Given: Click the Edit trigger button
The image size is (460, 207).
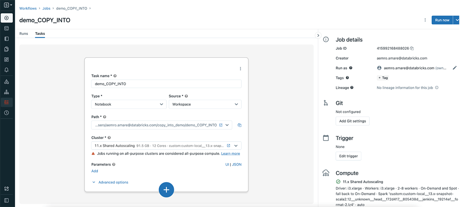Looking at the screenshot, I should (x=348, y=156).
